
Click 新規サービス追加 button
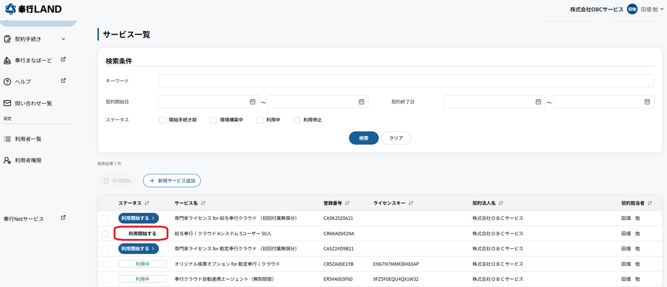(172, 181)
